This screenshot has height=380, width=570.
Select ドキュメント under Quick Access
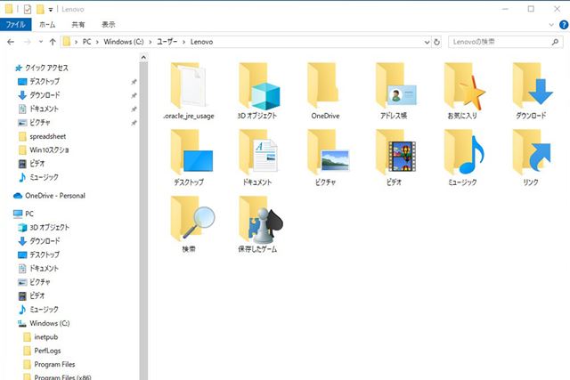point(38,109)
